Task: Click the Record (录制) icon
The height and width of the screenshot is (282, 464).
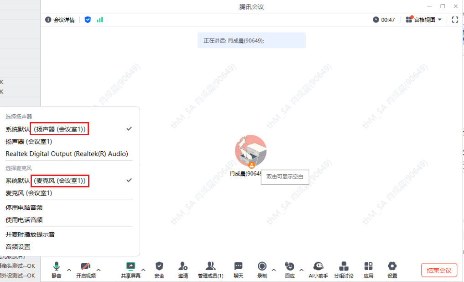Action: [262, 266]
